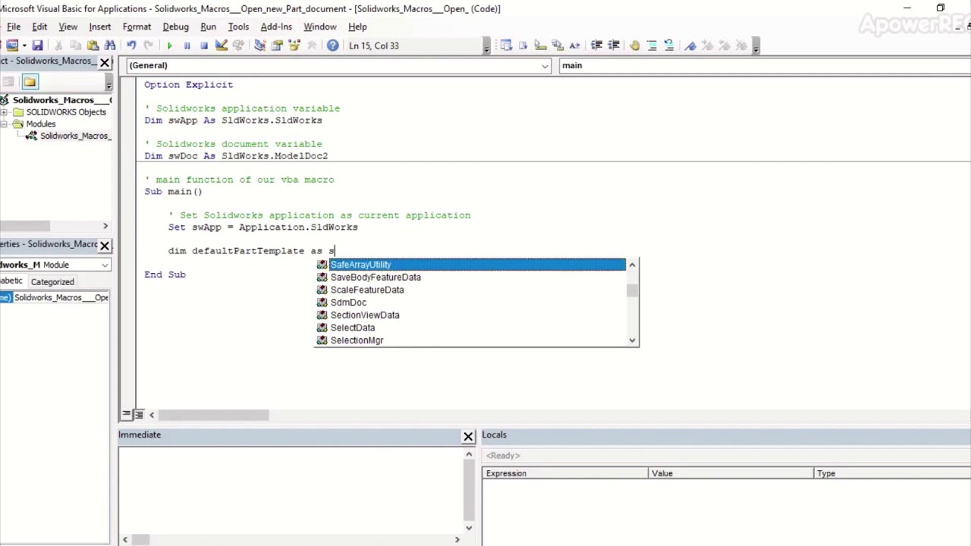Click the Parameter Info icon
This screenshot has width=971, height=546.
558,45
